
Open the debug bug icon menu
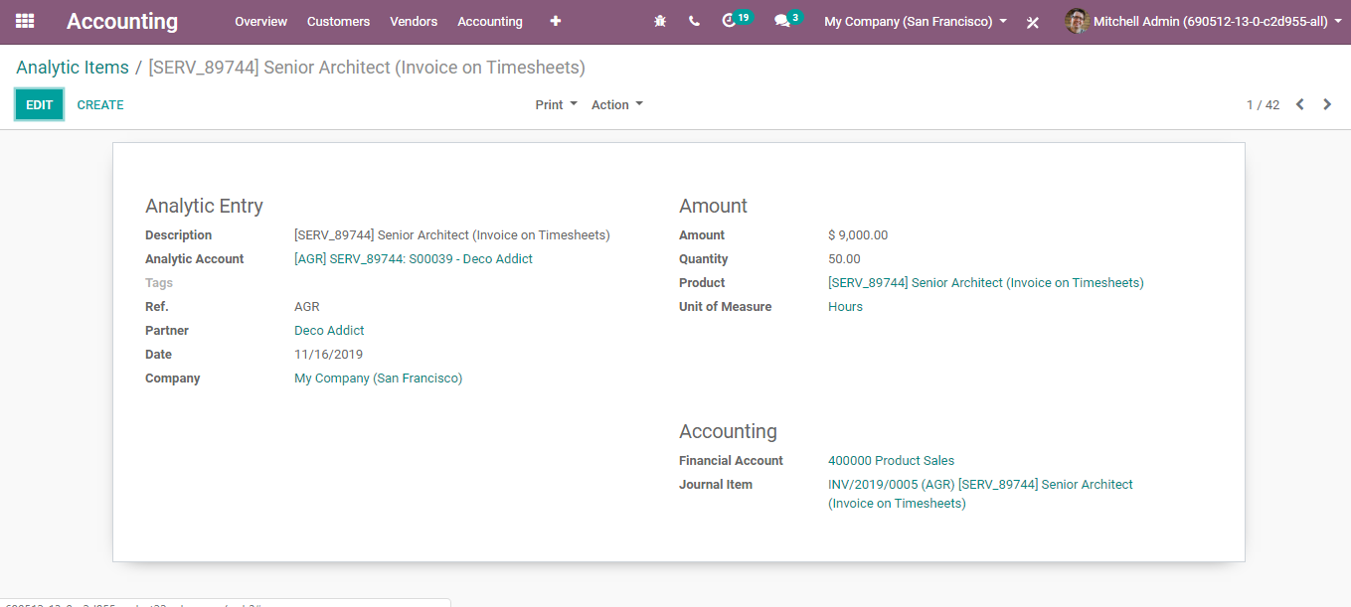[x=660, y=21]
